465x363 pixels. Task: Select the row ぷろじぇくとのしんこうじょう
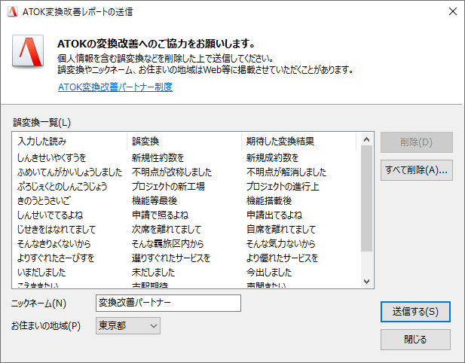click(186, 186)
